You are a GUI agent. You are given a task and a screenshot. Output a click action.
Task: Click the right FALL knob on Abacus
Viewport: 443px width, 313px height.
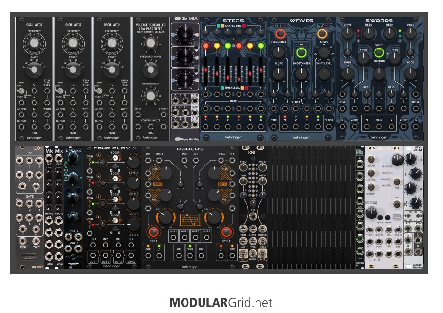214,195
